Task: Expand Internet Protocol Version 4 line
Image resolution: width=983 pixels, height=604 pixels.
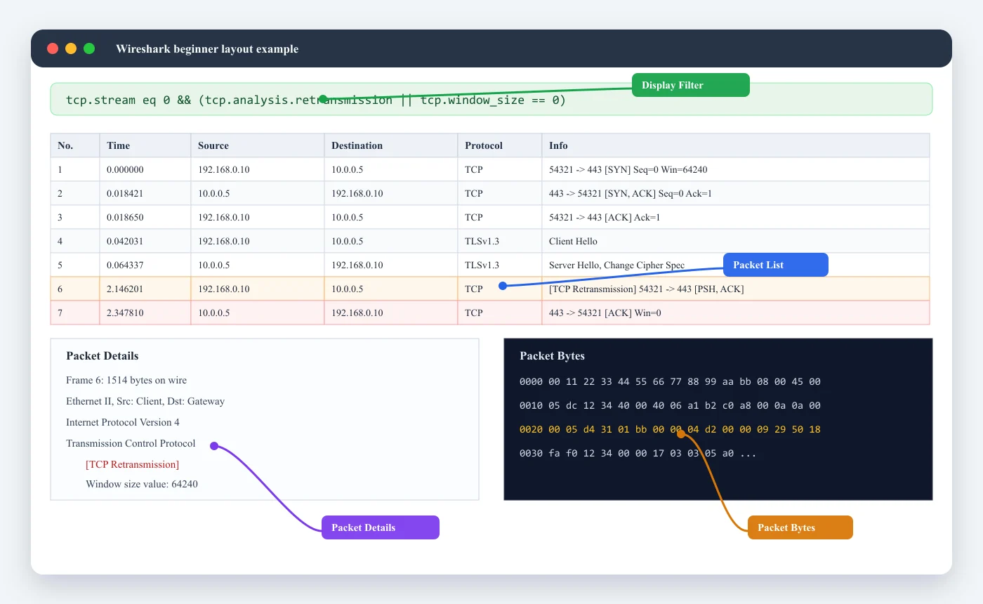Action: pyautogui.click(x=123, y=422)
